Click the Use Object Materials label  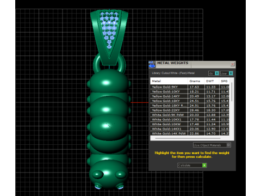[207, 145]
